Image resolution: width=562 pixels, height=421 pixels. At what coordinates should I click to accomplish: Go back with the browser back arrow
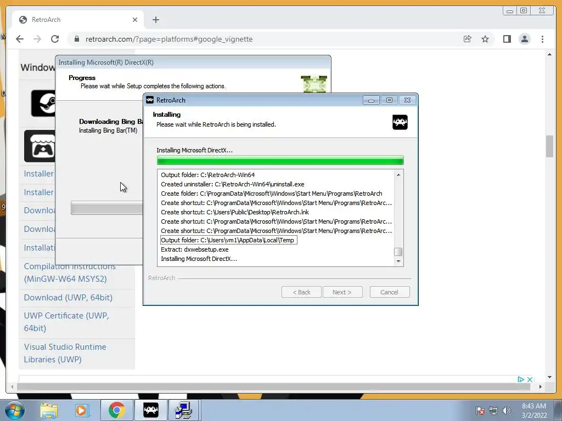(20, 39)
